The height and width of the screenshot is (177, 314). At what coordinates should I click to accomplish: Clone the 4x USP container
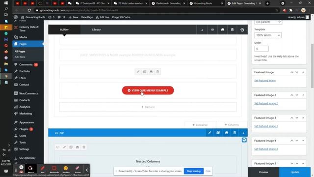218,133
